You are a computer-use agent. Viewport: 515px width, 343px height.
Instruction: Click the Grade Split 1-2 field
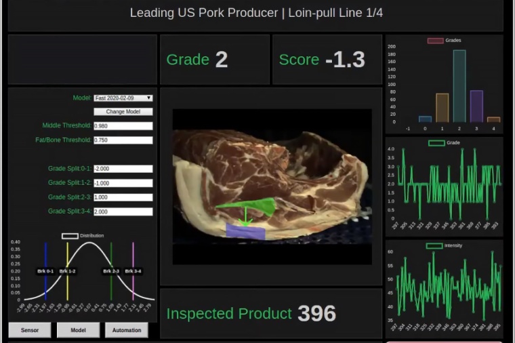123,183
